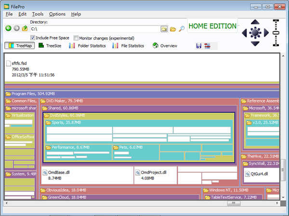289x216 pixels.
Task: Click the vertical scrollbar up arrow
Action: coord(283,56)
